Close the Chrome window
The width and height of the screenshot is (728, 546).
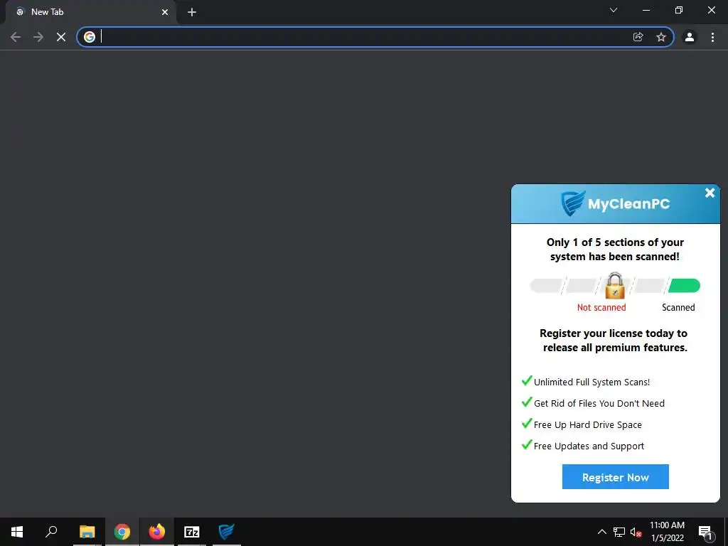tap(711, 10)
